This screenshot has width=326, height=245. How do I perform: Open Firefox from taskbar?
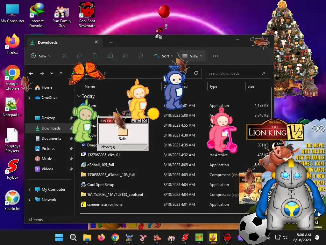click(101, 237)
